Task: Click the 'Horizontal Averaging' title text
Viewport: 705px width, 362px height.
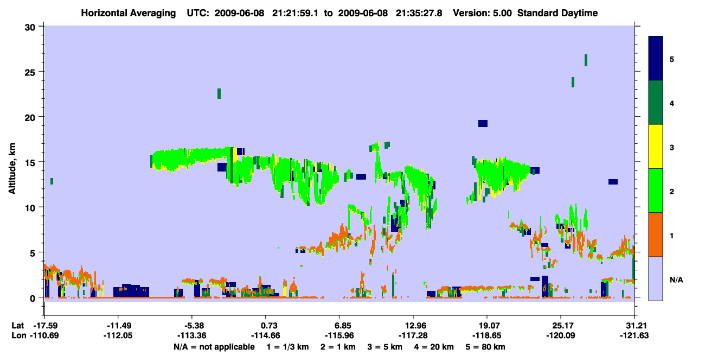Action: 127,13
